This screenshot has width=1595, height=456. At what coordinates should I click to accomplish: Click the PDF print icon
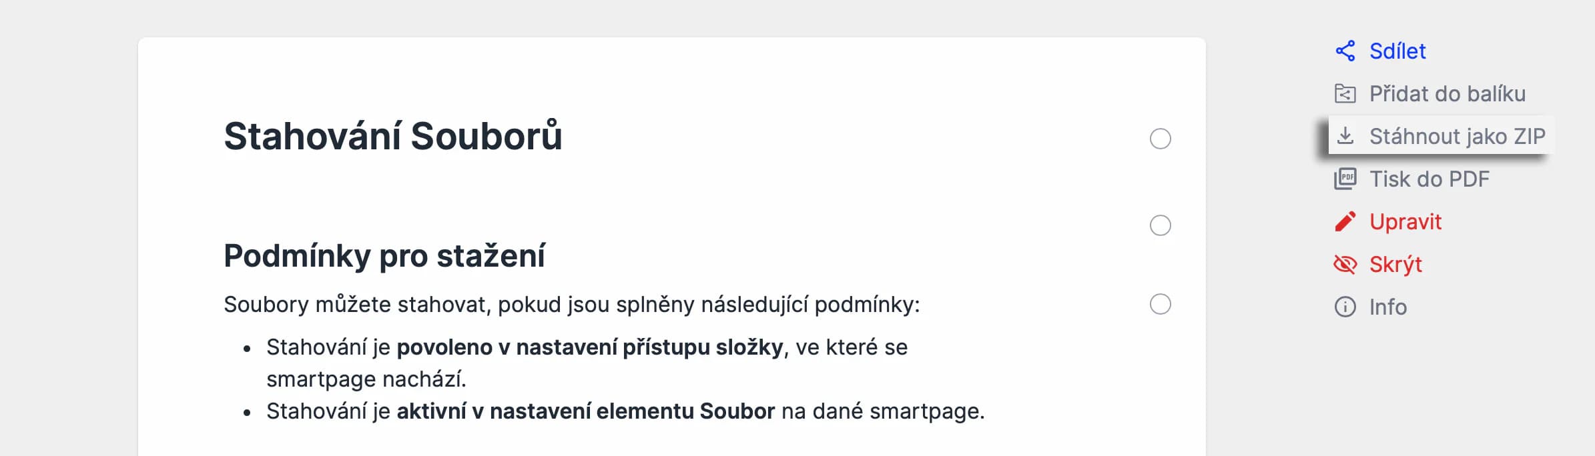tap(1345, 179)
